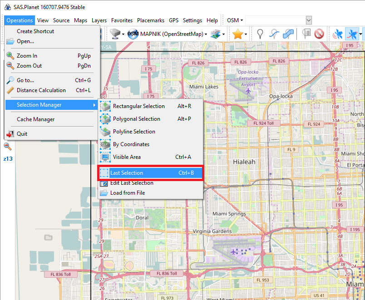
Task: Click the search text input field
Action: pos(276,20)
